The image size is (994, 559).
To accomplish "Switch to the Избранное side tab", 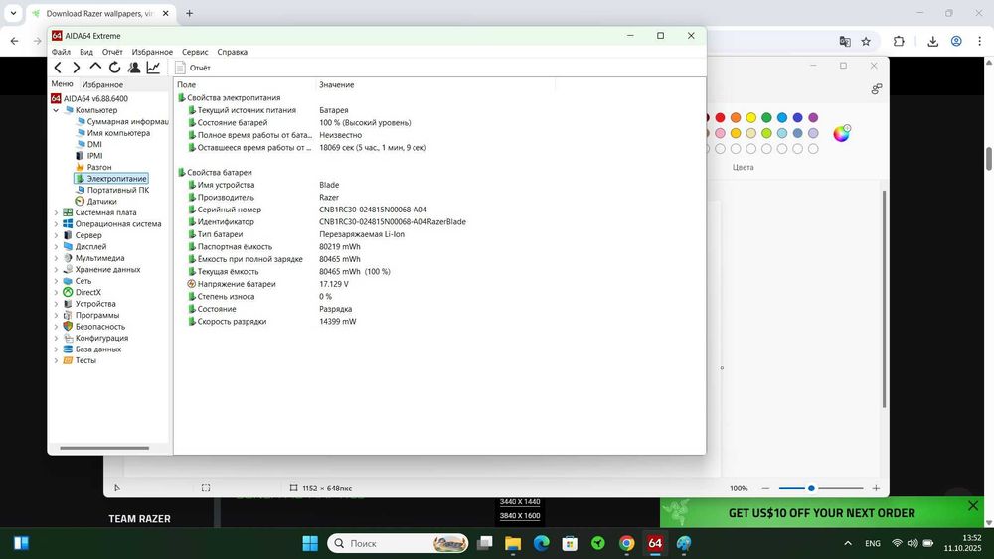I will point(102,84).
